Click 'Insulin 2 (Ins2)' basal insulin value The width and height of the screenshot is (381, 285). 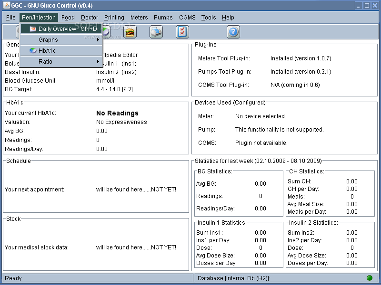point(116,72)
